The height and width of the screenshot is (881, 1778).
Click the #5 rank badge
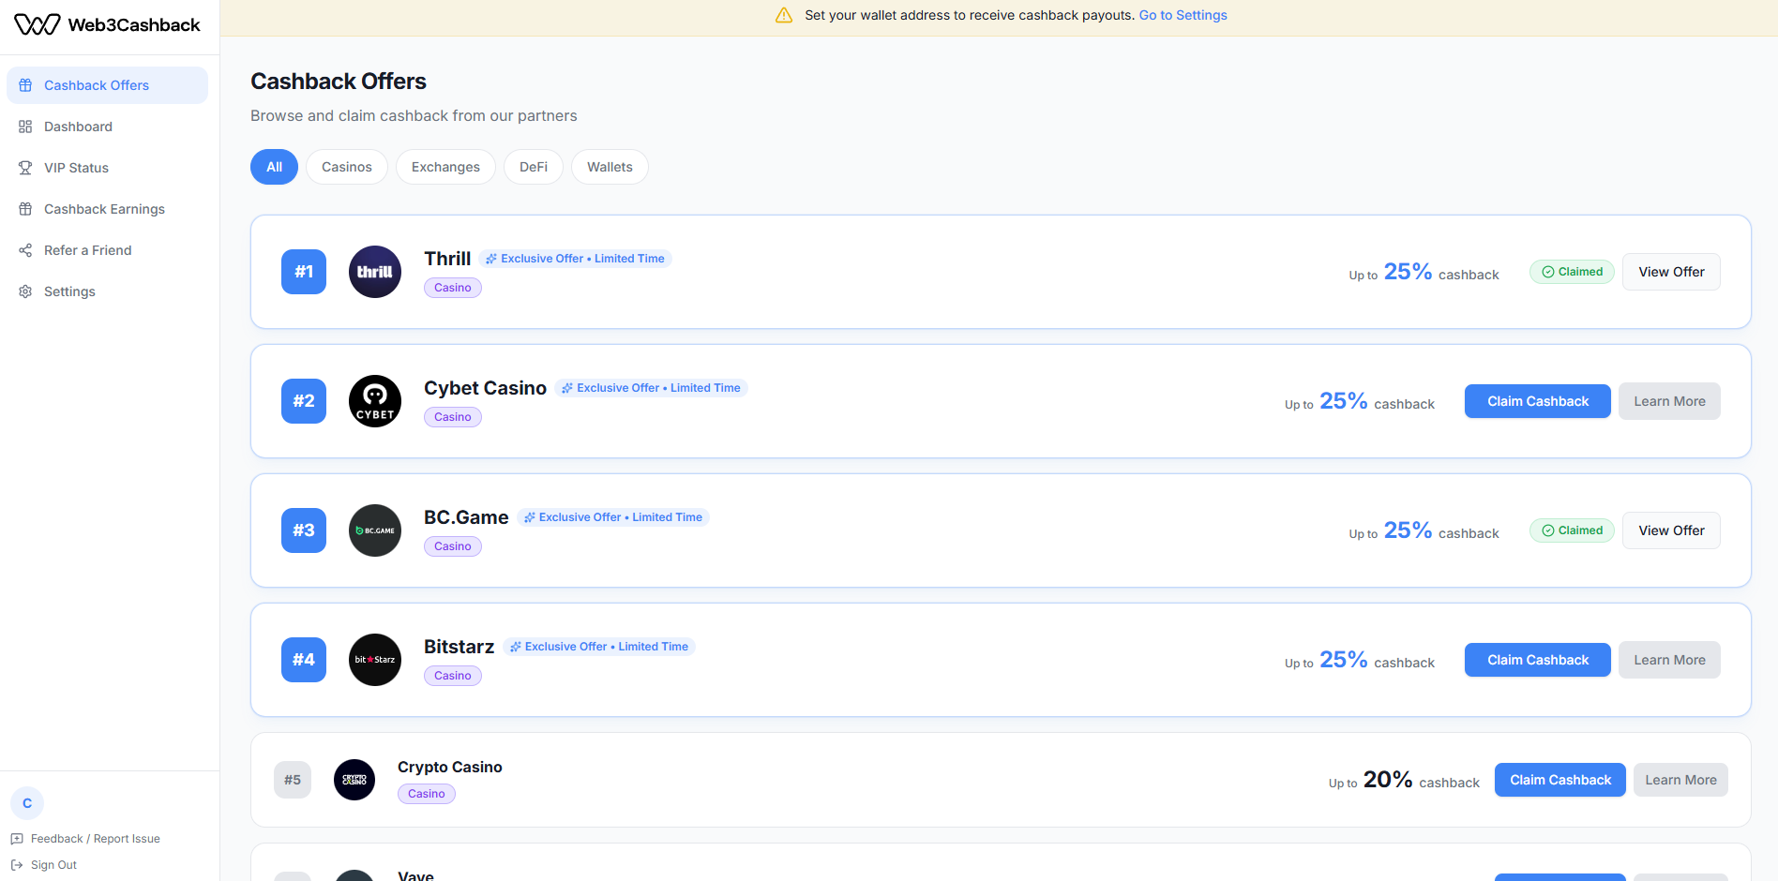coord(293,780)
